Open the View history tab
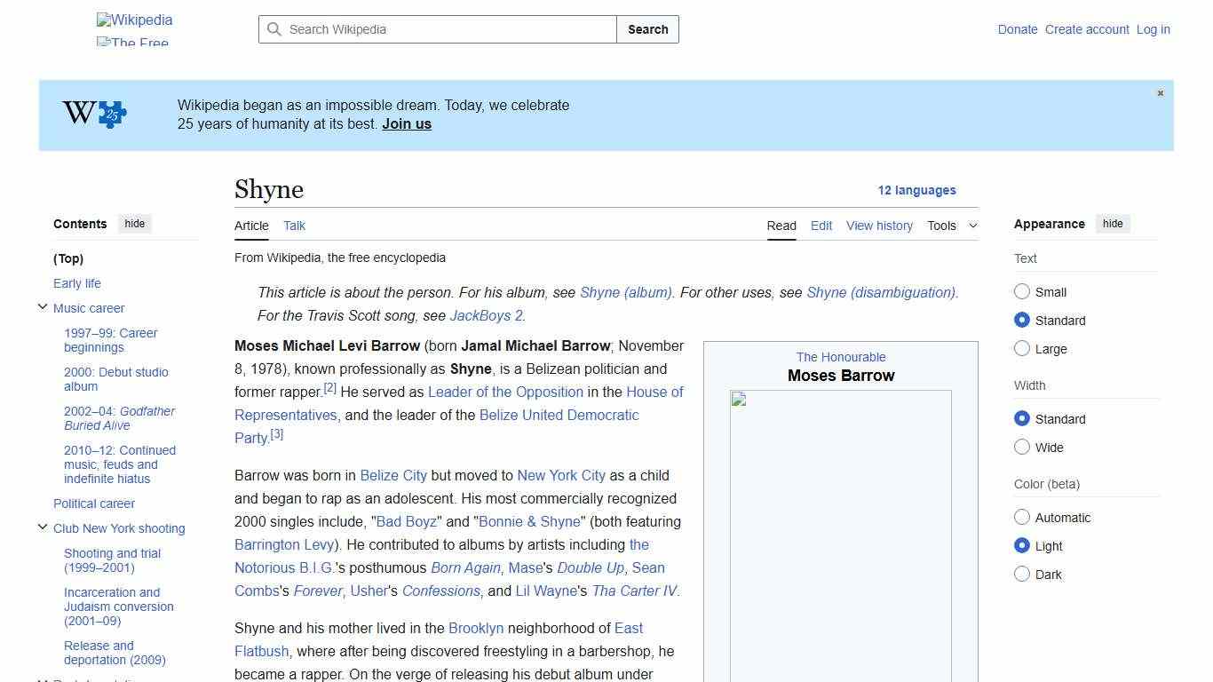This screenshot has height=682, width=1213. tap(879, 226)
